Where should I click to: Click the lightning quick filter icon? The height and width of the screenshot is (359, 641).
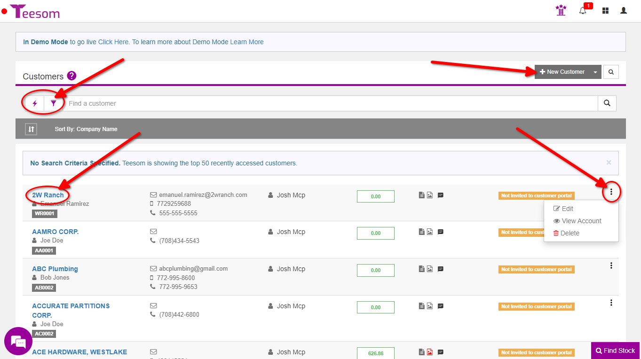35,103
